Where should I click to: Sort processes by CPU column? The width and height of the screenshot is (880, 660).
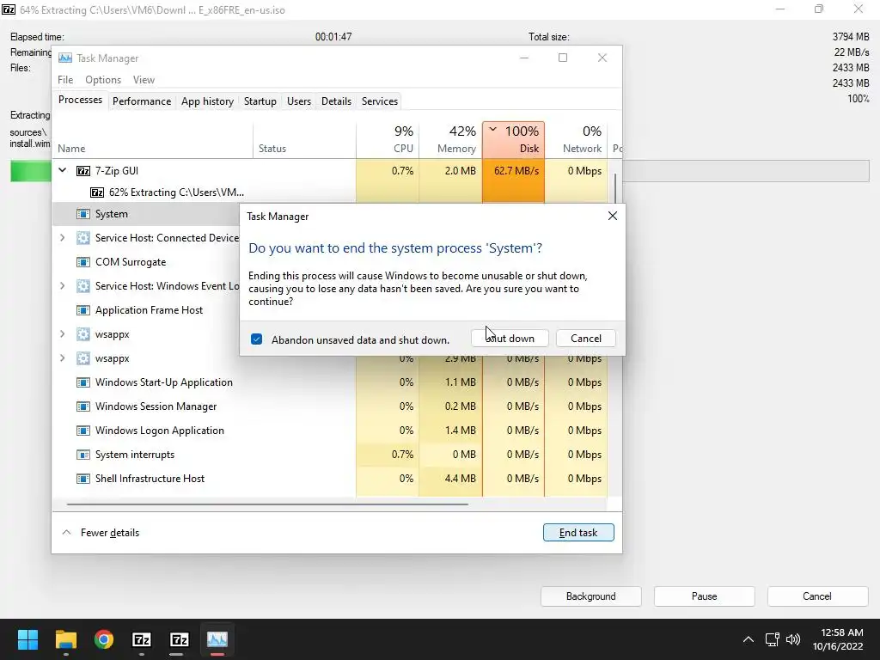pyautogui.click(x=388, y=139)
